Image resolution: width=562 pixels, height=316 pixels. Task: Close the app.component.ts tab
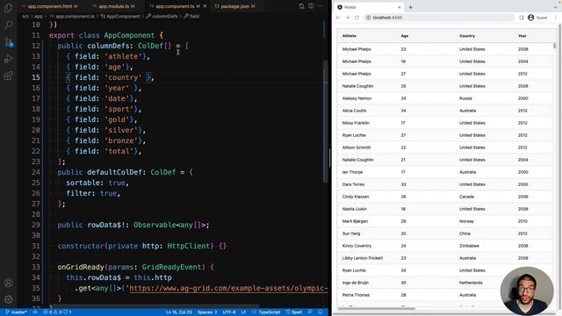(x=205, y=6)
